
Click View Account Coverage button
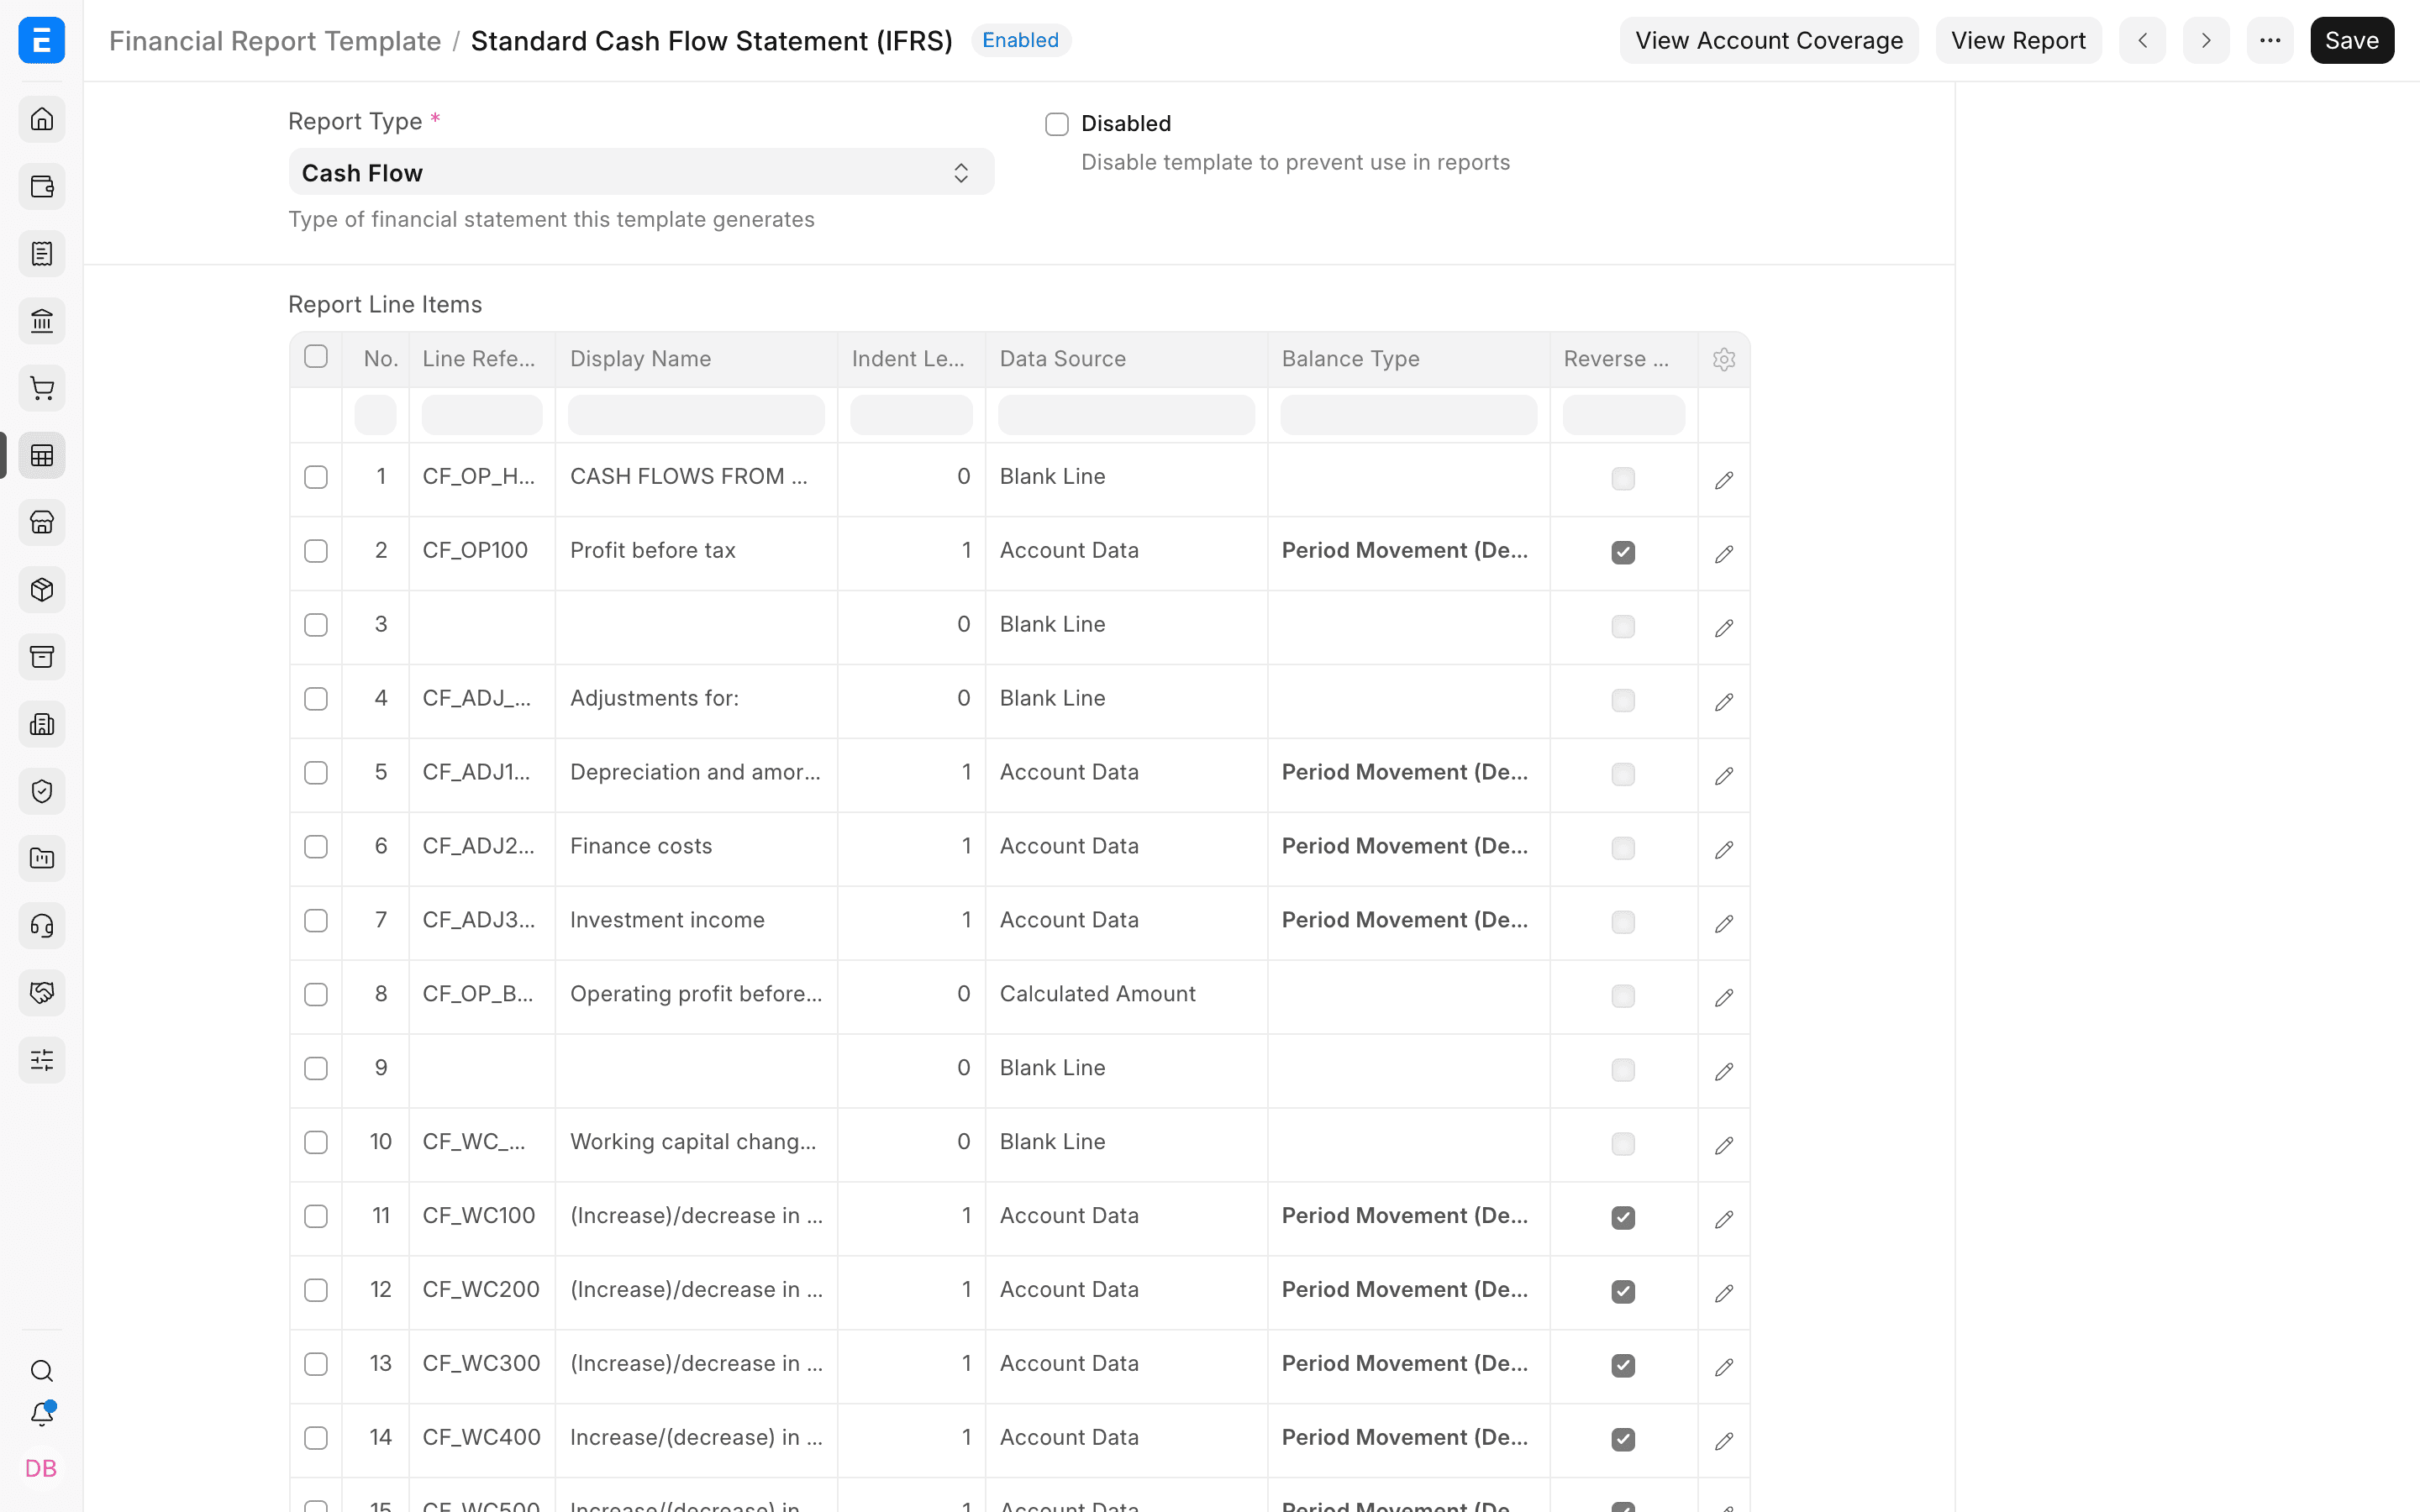pyautogui.click(x=1769, y=40)
